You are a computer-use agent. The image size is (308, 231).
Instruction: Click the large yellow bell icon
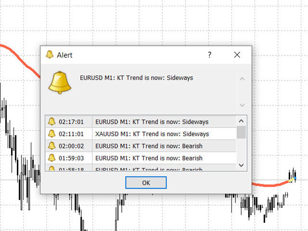(x=60, y=82)
